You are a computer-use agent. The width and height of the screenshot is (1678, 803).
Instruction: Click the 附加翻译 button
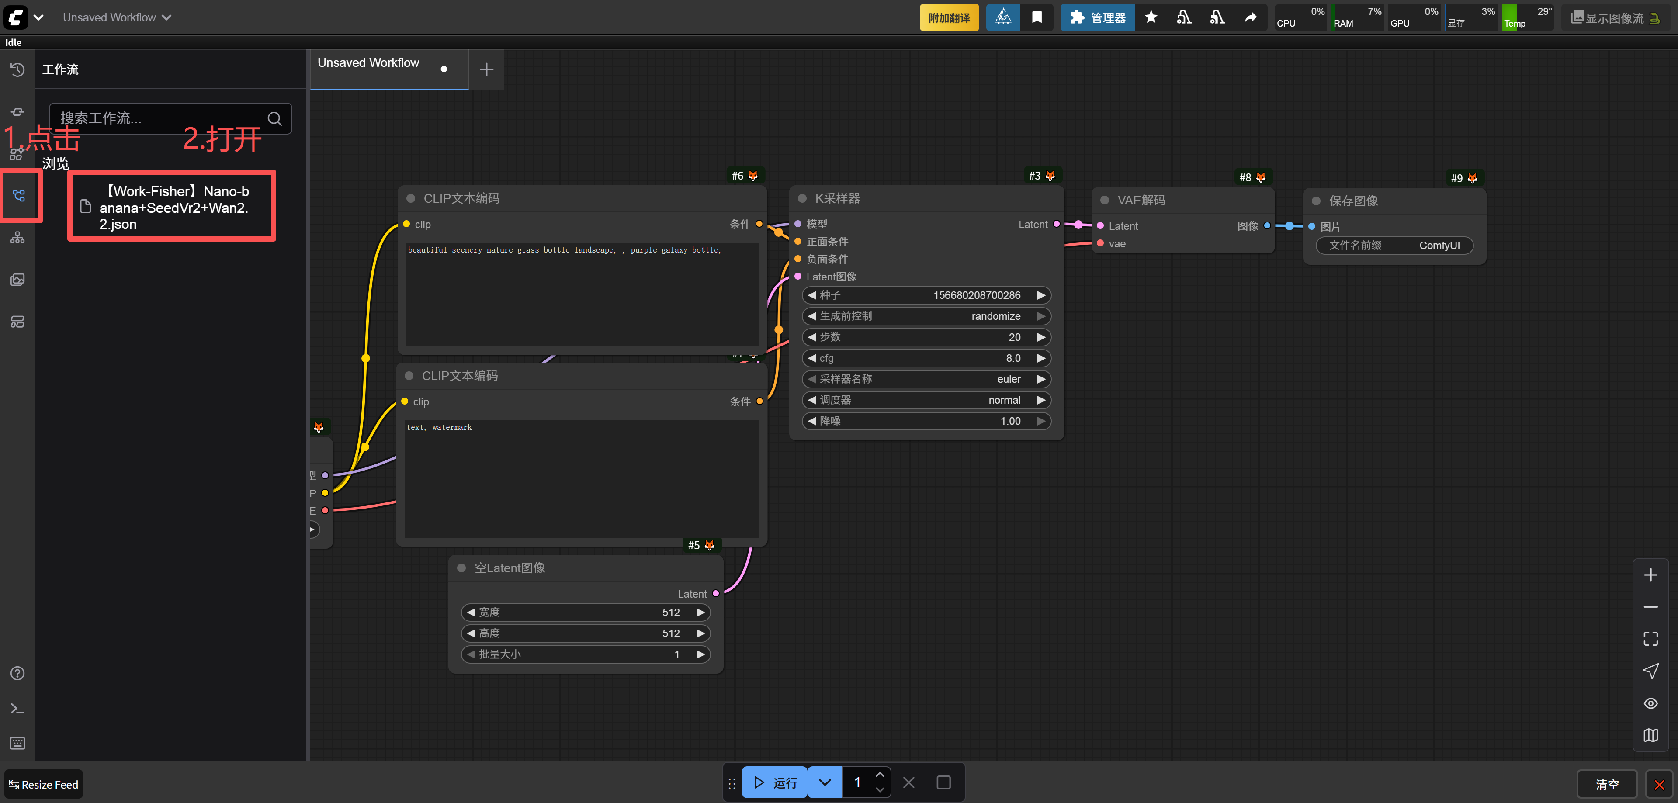[x=949, y=17]
